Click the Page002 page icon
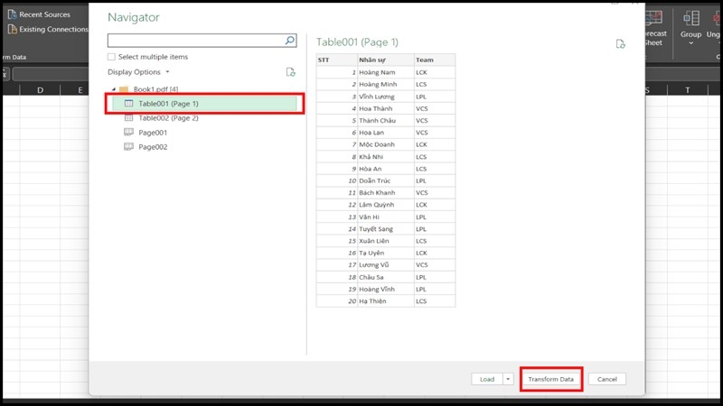 click(x=128, y=147)
